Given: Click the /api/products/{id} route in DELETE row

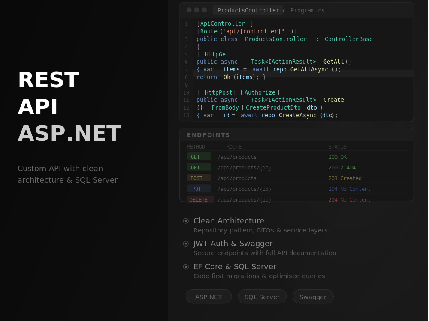Looking at the screenshot, I should point(245,199).
